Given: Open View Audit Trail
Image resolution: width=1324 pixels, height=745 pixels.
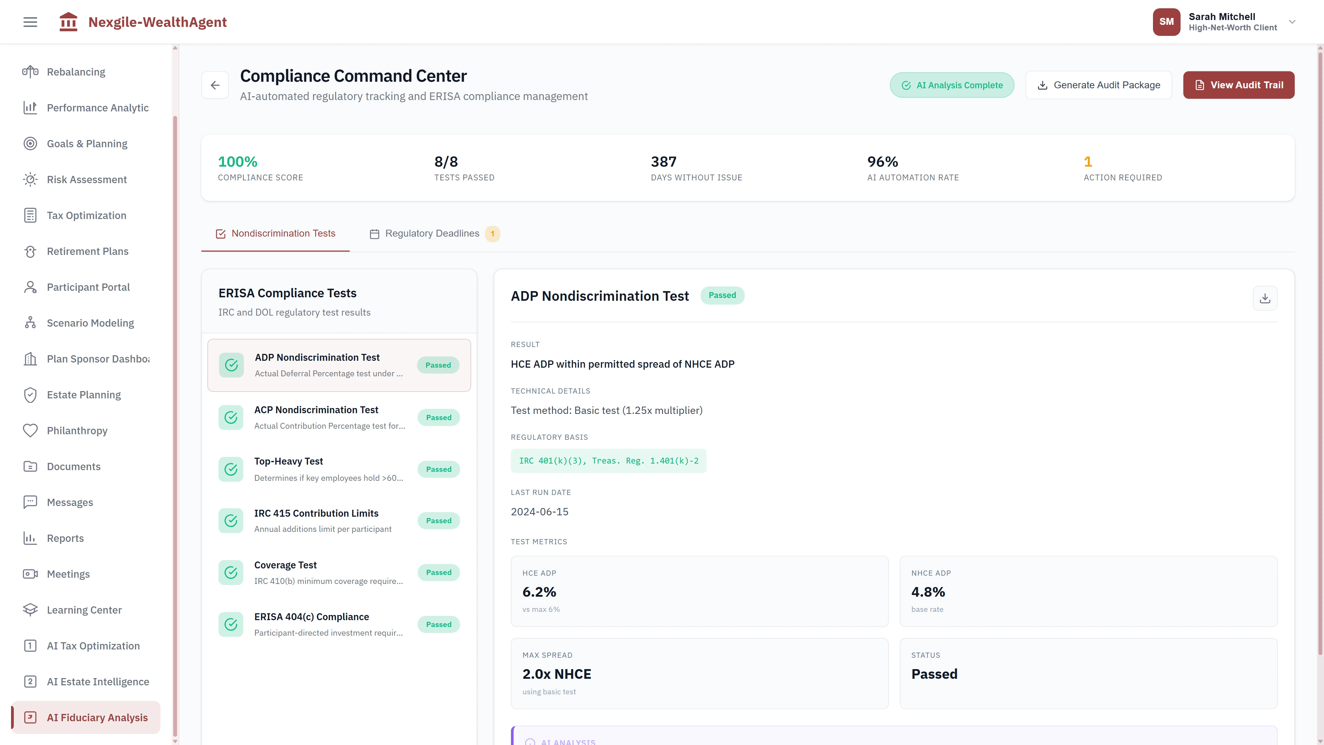Looking at the screenshot, I should tap(1238, 84).
